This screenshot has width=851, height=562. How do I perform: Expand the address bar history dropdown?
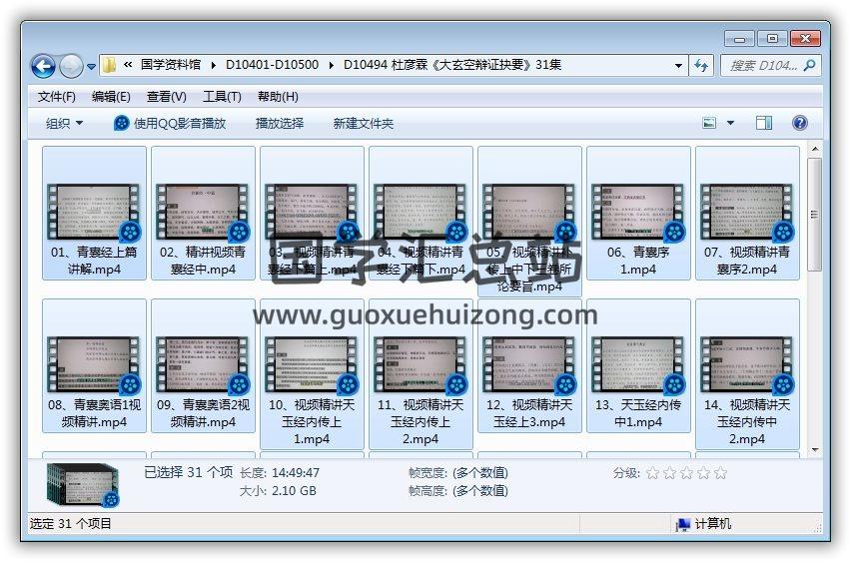679,66
